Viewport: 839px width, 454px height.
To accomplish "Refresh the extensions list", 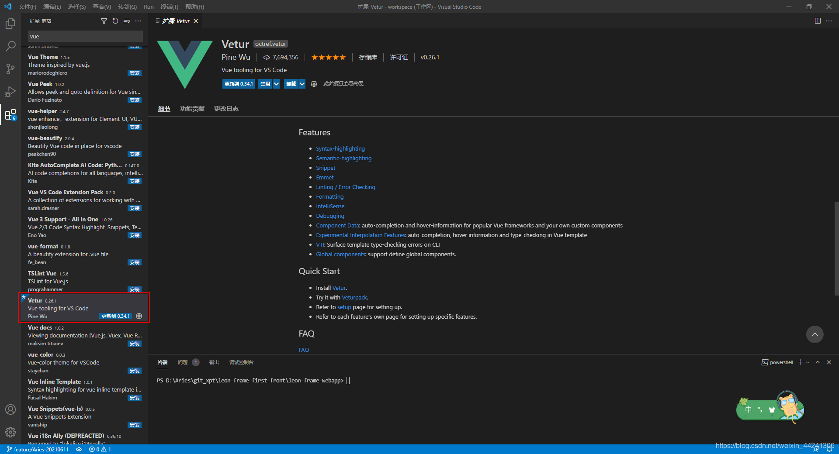I will point(115,21).
